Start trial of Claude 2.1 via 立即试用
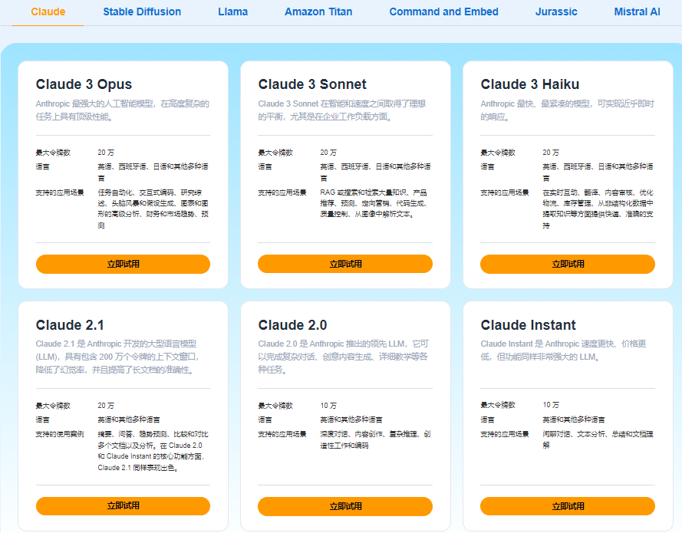This screenshot has width=682, height=533. (x=123, y=506)
